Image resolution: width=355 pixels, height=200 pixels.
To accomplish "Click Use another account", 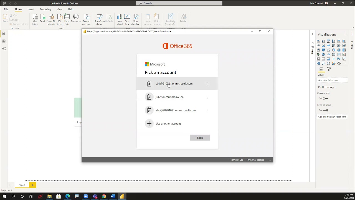I will (x=177, y=124).
